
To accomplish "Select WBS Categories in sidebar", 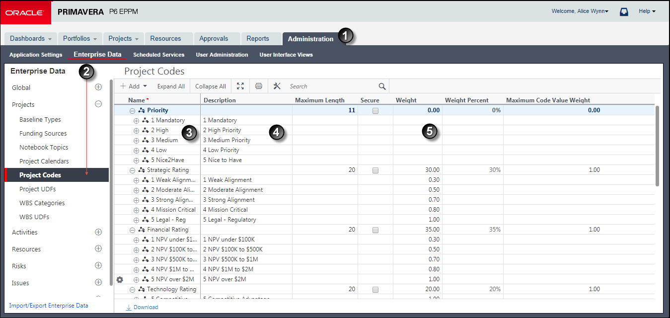I will point(42,203).
